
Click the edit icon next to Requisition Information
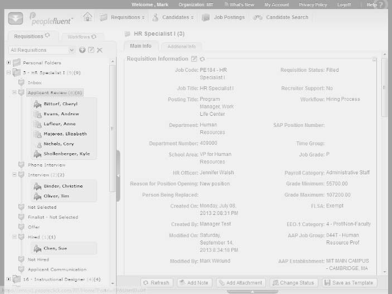point(194,59)
